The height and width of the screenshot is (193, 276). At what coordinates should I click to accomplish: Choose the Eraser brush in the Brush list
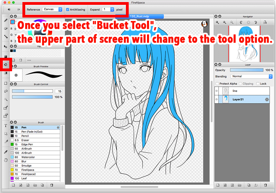pyautogui.click(x=26, y=140)
